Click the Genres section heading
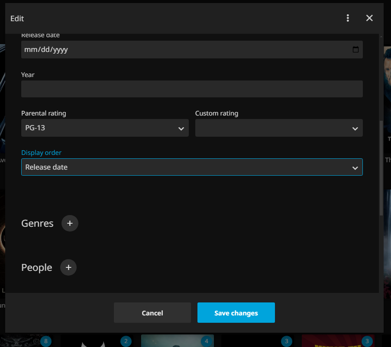Image resolution: width=391 pixels, height=347 pixels. (38, 223)
